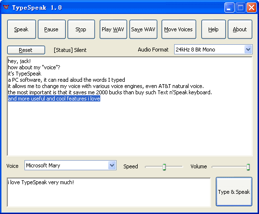Viewport: 259px width, 214px height.
Task: Click the Speed slider thumb
Action: click(164, 167)
